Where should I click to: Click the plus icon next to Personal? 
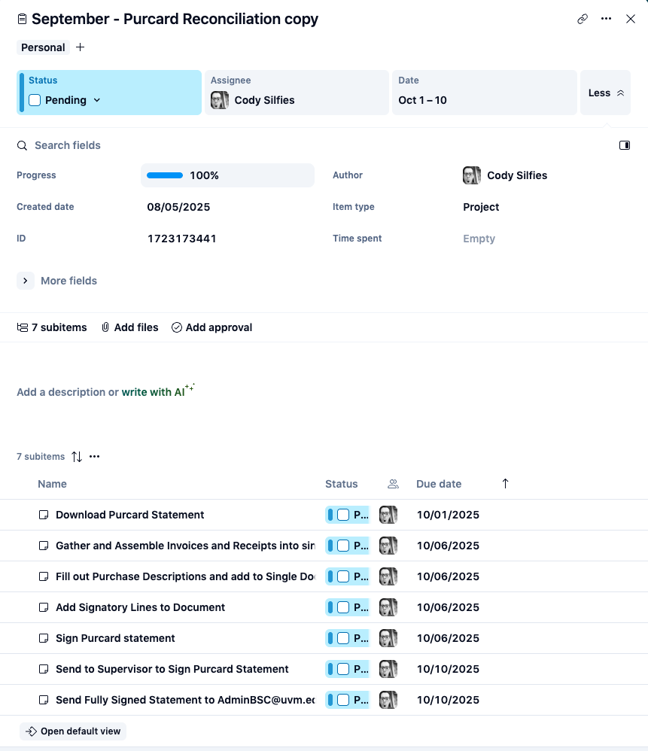81,47
